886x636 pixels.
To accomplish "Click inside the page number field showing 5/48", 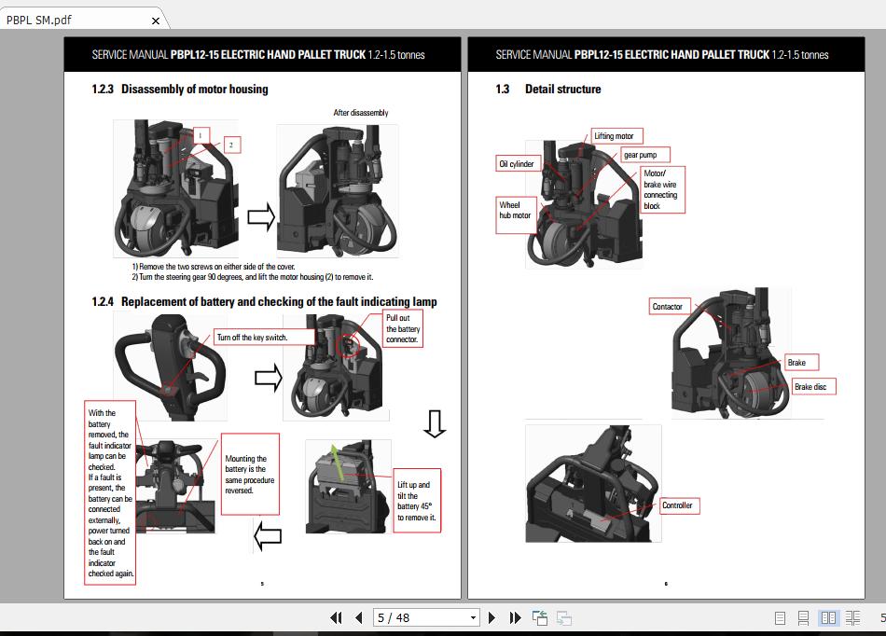I will [x=410, y=617].
